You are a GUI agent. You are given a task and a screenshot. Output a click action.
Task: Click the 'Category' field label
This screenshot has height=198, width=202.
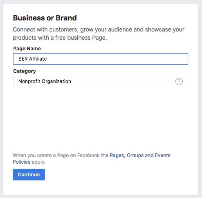(25, 71)
